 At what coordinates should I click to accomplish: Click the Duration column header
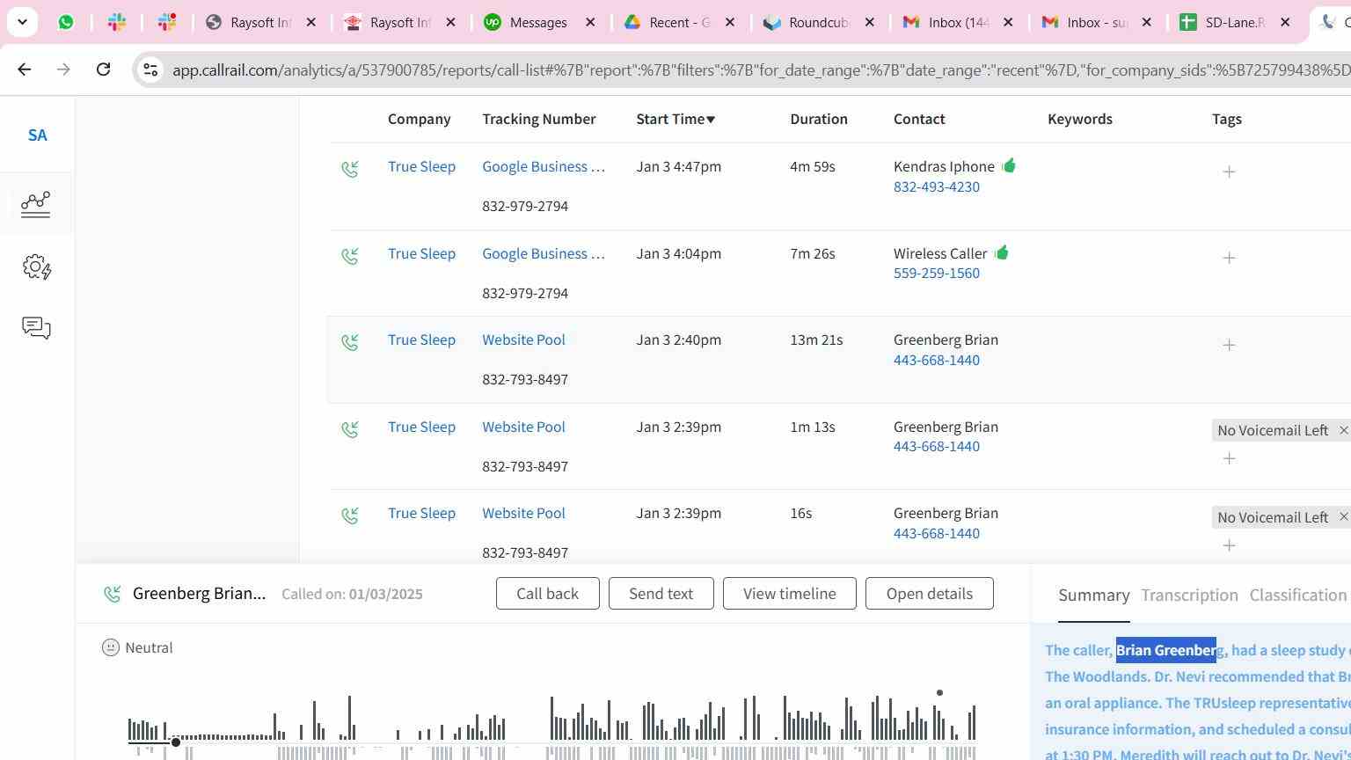(x=818, y=119)
